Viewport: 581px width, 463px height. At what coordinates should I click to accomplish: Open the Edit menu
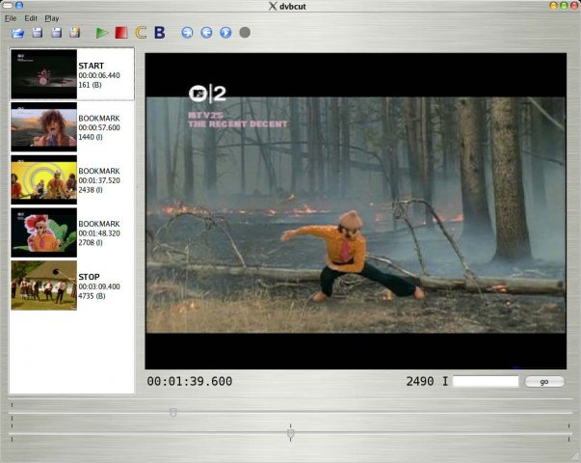click(32, 18)
